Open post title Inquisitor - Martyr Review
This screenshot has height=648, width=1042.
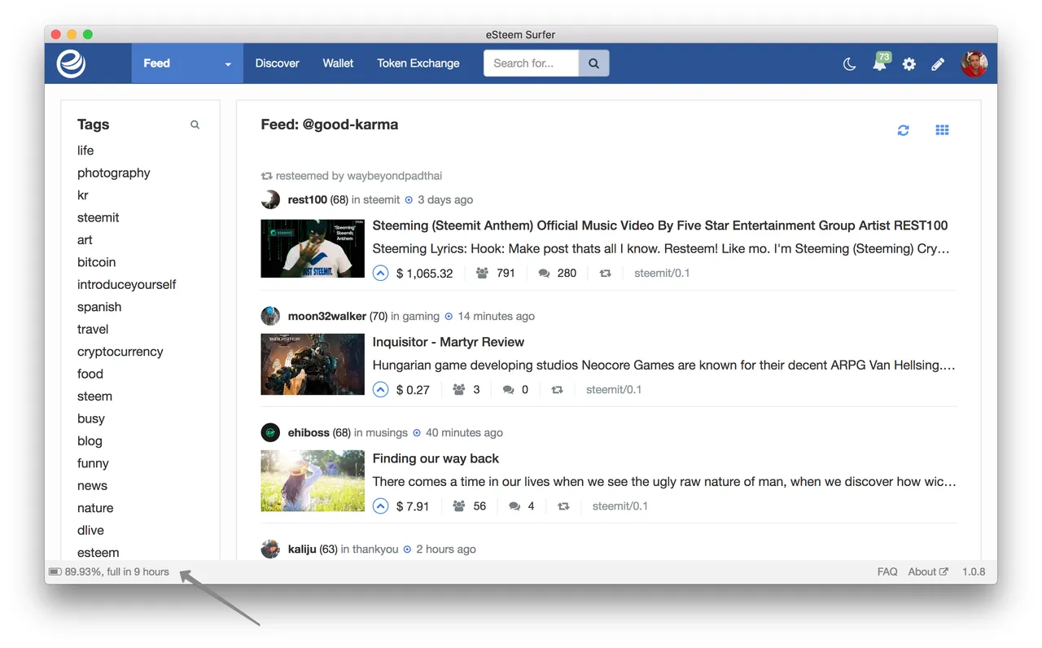pos(449,342)
